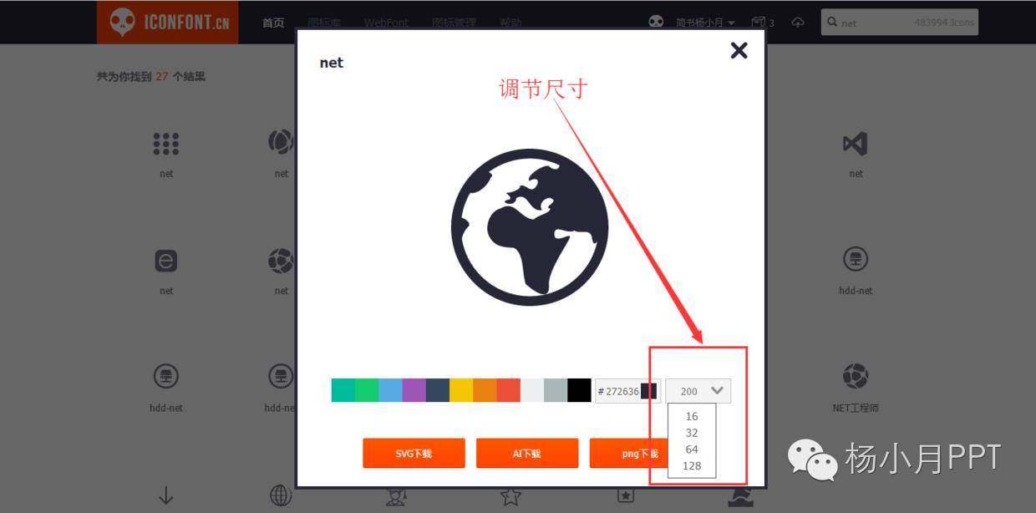The image size is (1036, 513).
Task: Select the hdd-net icon on the right
Action: 855,261
